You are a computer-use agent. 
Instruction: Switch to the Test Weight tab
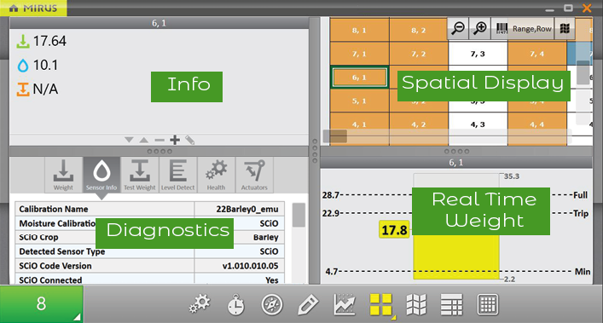point(140,175)
